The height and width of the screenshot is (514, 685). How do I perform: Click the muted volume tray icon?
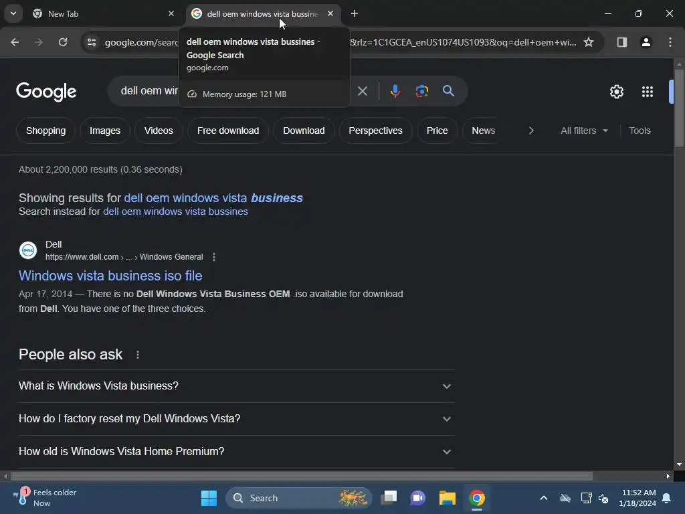pyautogui.click(x=604, y=498)
